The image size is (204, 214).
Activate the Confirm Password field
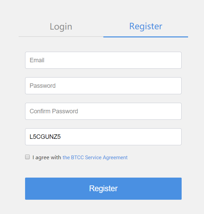tap(103, 111)
